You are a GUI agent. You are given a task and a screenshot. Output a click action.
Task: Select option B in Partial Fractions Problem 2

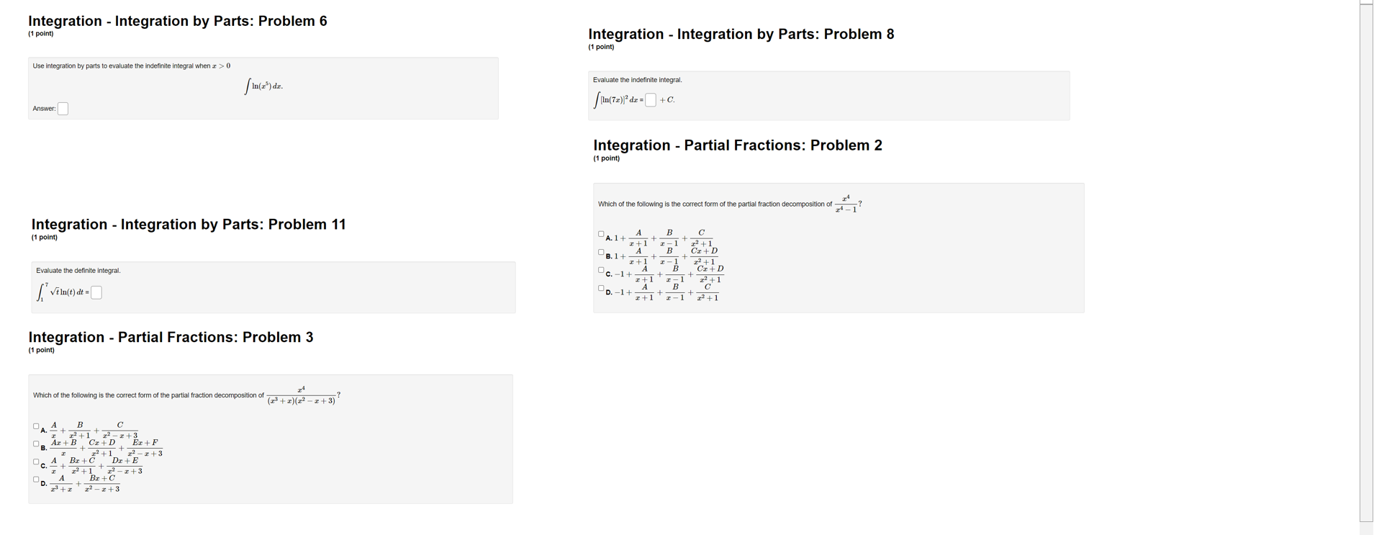(600, 251)
